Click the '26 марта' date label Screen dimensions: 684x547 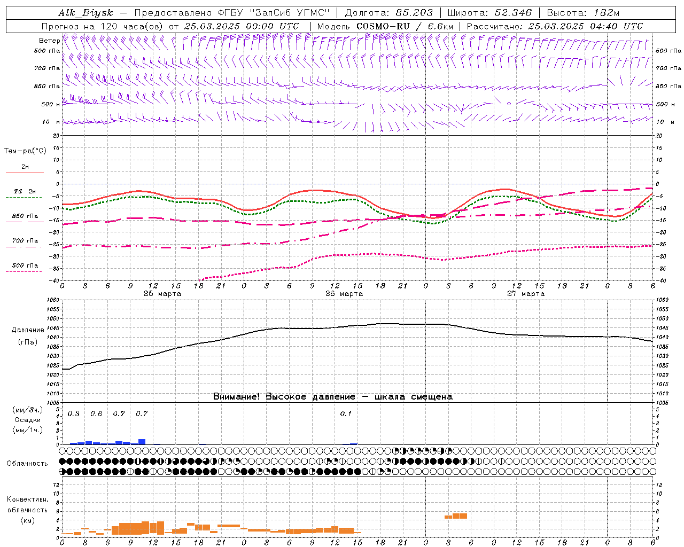click(x=344, y=293)
